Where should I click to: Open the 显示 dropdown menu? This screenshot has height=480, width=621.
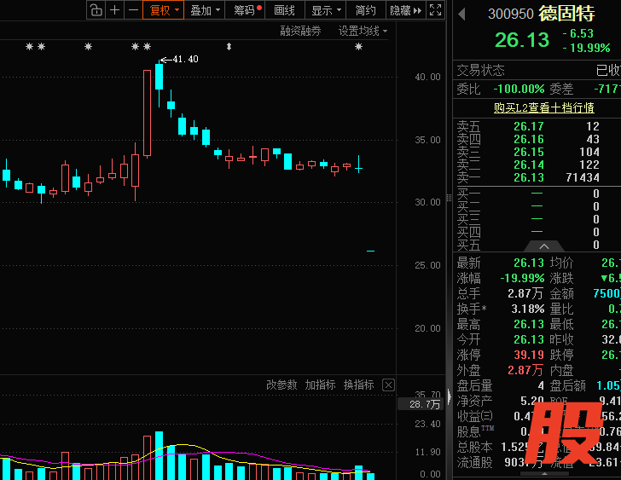pyautogui.click(x=327, y=10)
